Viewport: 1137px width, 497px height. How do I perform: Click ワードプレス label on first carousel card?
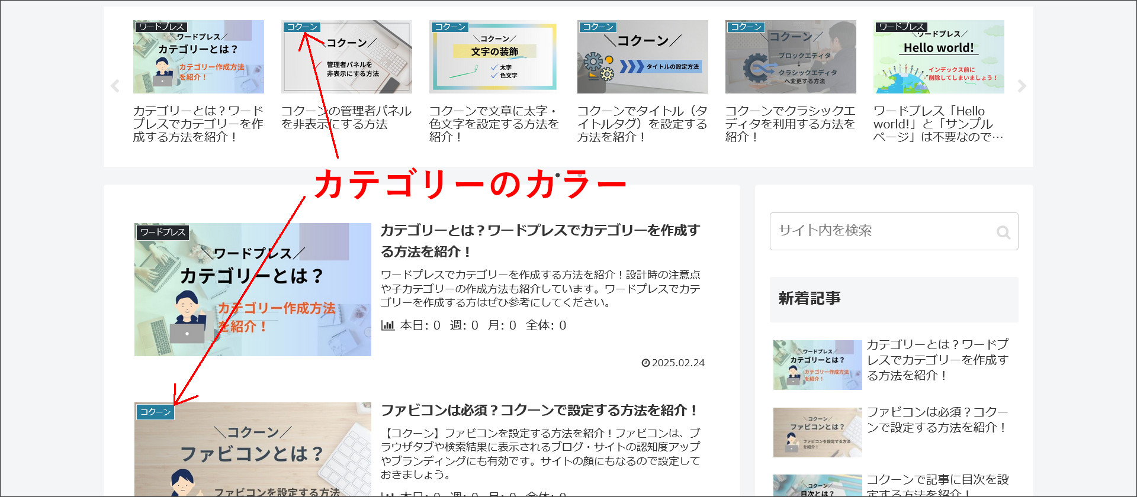click(x=161, y=27)
